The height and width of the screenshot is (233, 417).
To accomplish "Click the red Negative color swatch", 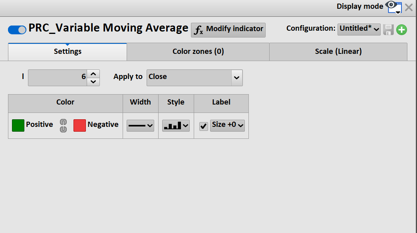I will point(79,125).
